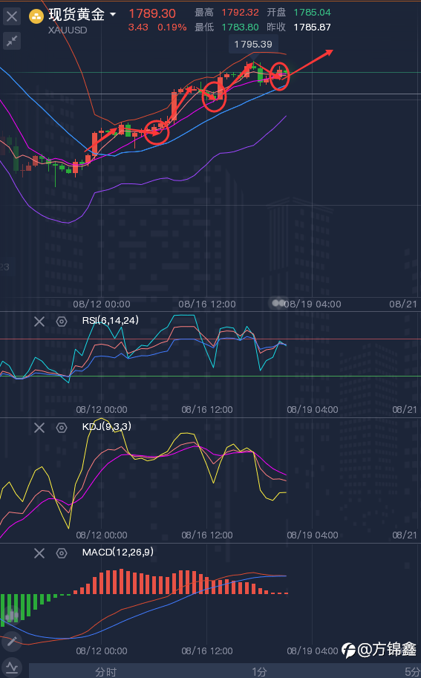Viewport: 421px width, 678px height.
Task: Open RSI(6,14,24) settings hexagon icon
Action: coord(62,322)
